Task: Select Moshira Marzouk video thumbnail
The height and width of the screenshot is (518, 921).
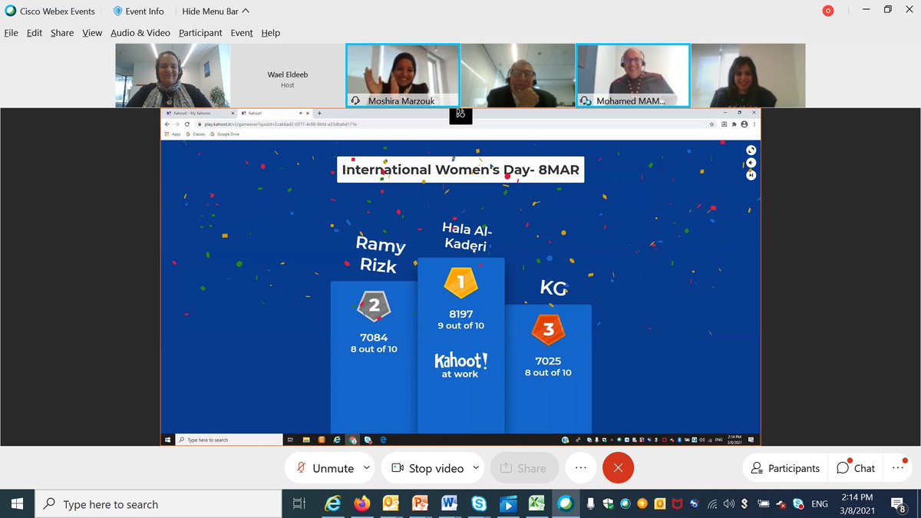Action: click(x=402, y=75)
